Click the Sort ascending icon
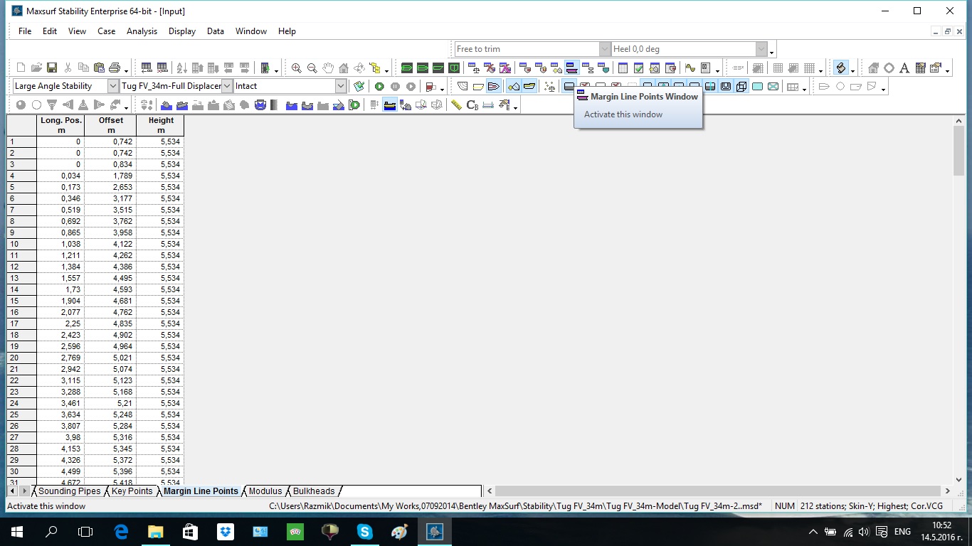Viewport: 972px width, 546px height. (181, 68)
